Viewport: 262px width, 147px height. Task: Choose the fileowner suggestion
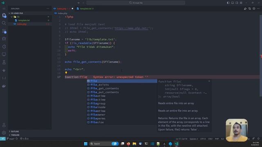pos(122,115)
